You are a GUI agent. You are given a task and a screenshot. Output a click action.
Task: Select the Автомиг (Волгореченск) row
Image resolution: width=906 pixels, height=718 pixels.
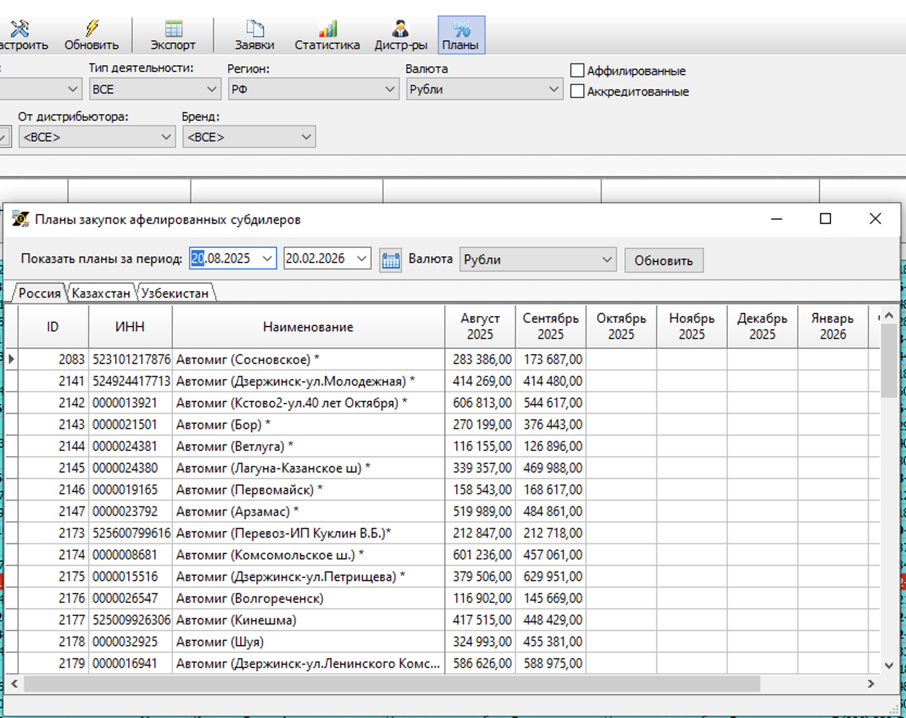tap(442, 598)
